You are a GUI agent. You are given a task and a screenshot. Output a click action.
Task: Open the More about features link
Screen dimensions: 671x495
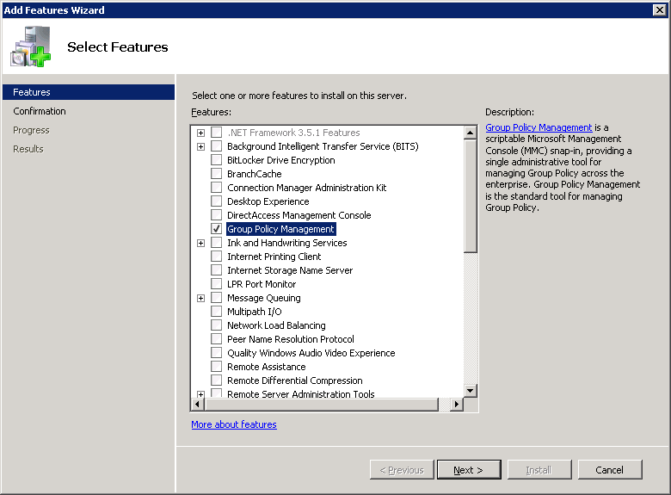click(234, 424)
